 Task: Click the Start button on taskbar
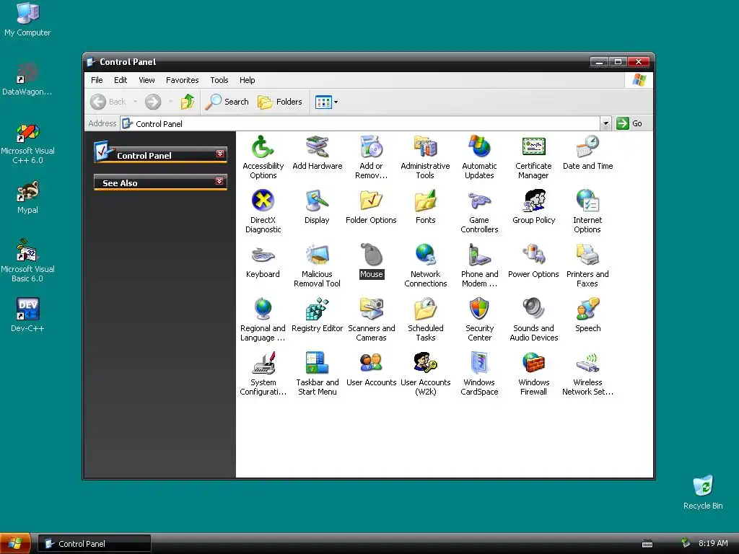click(x=15, y=544)
